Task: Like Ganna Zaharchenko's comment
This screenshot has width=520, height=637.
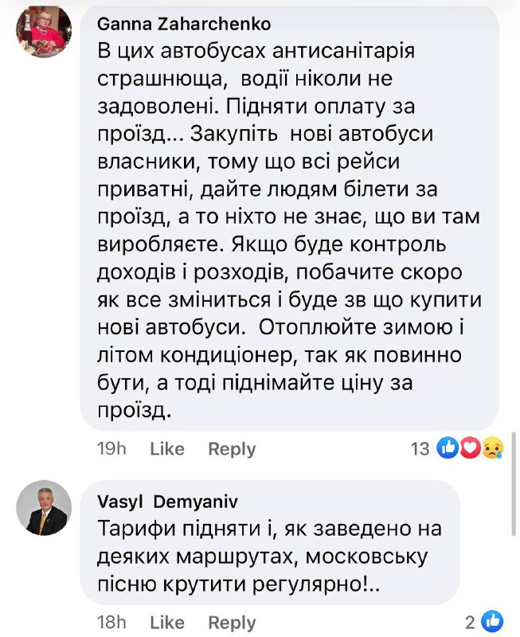Action: [167, 449]
